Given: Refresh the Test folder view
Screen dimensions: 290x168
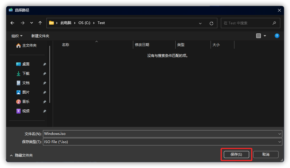Looking at the screenshot, I should (x=211, y=23).
